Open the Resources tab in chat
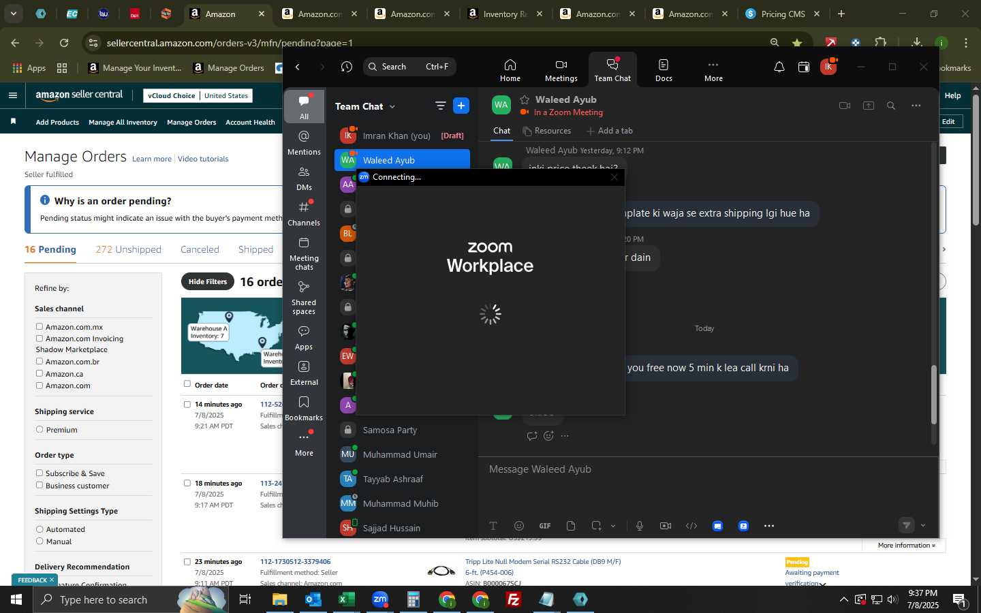 pyautogui.click(x=546, y=131)
